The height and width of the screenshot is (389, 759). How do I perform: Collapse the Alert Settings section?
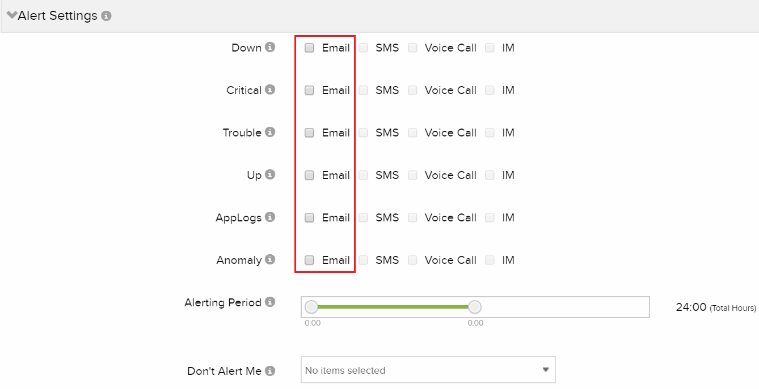pyautogui.click(x=11, y=15)
